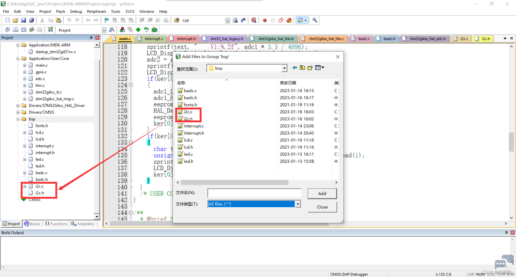
Task: Expand the Drivers/CMSIS folder node
Action: [18, 112]
